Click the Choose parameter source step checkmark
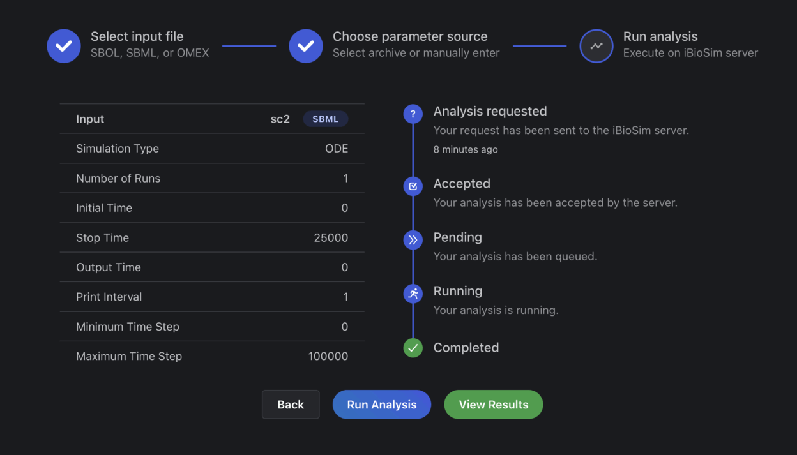This screenshot has width=797, height=455. 306,46
